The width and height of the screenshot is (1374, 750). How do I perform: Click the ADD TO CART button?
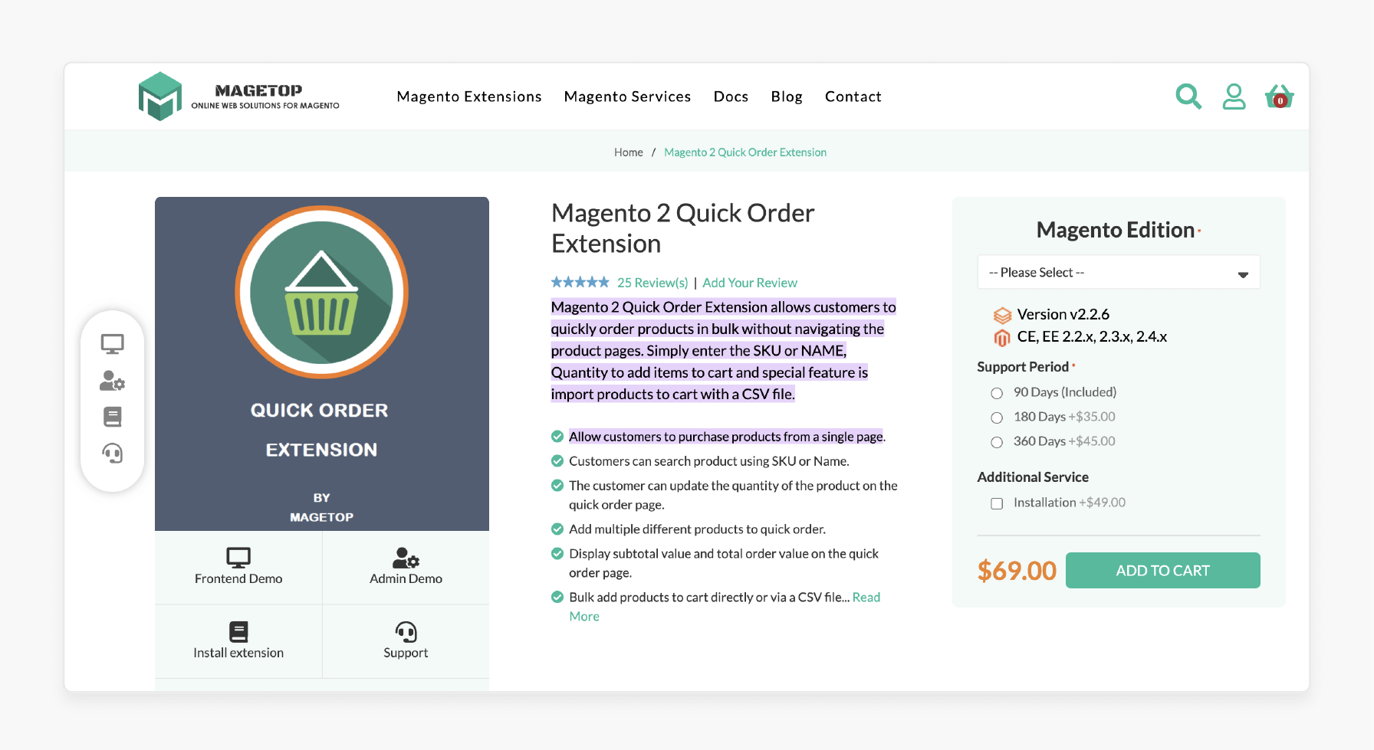1163,571
